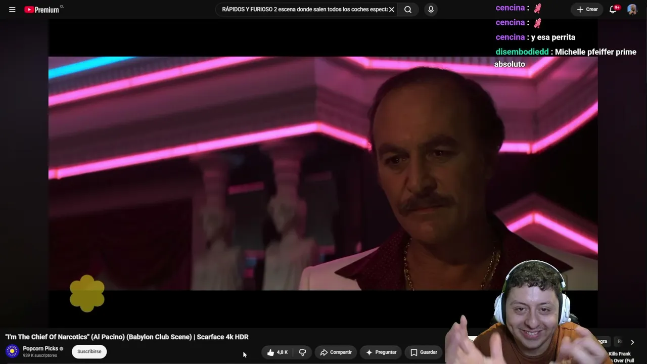
Task: Focus the search box with the RÁPIDOS Y FURIOSO query
Action: pos(305,10)
